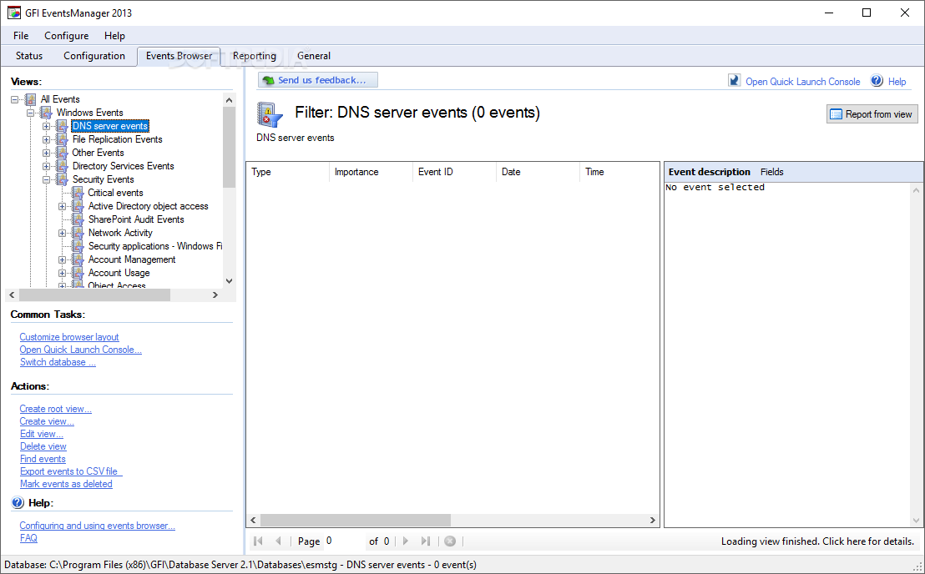
Task: Collapse the Security Events node
Action: [x=46, y=179]
